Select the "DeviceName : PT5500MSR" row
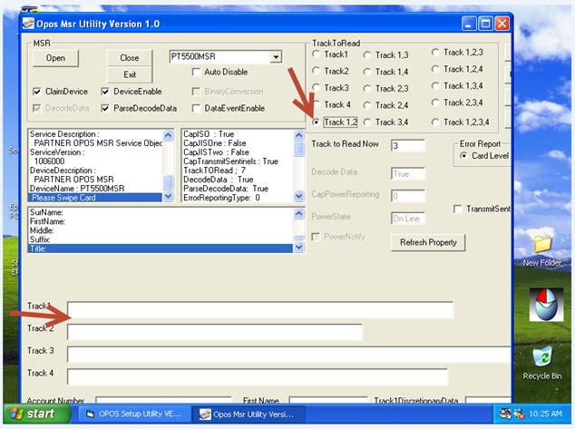 coord(95,189)
